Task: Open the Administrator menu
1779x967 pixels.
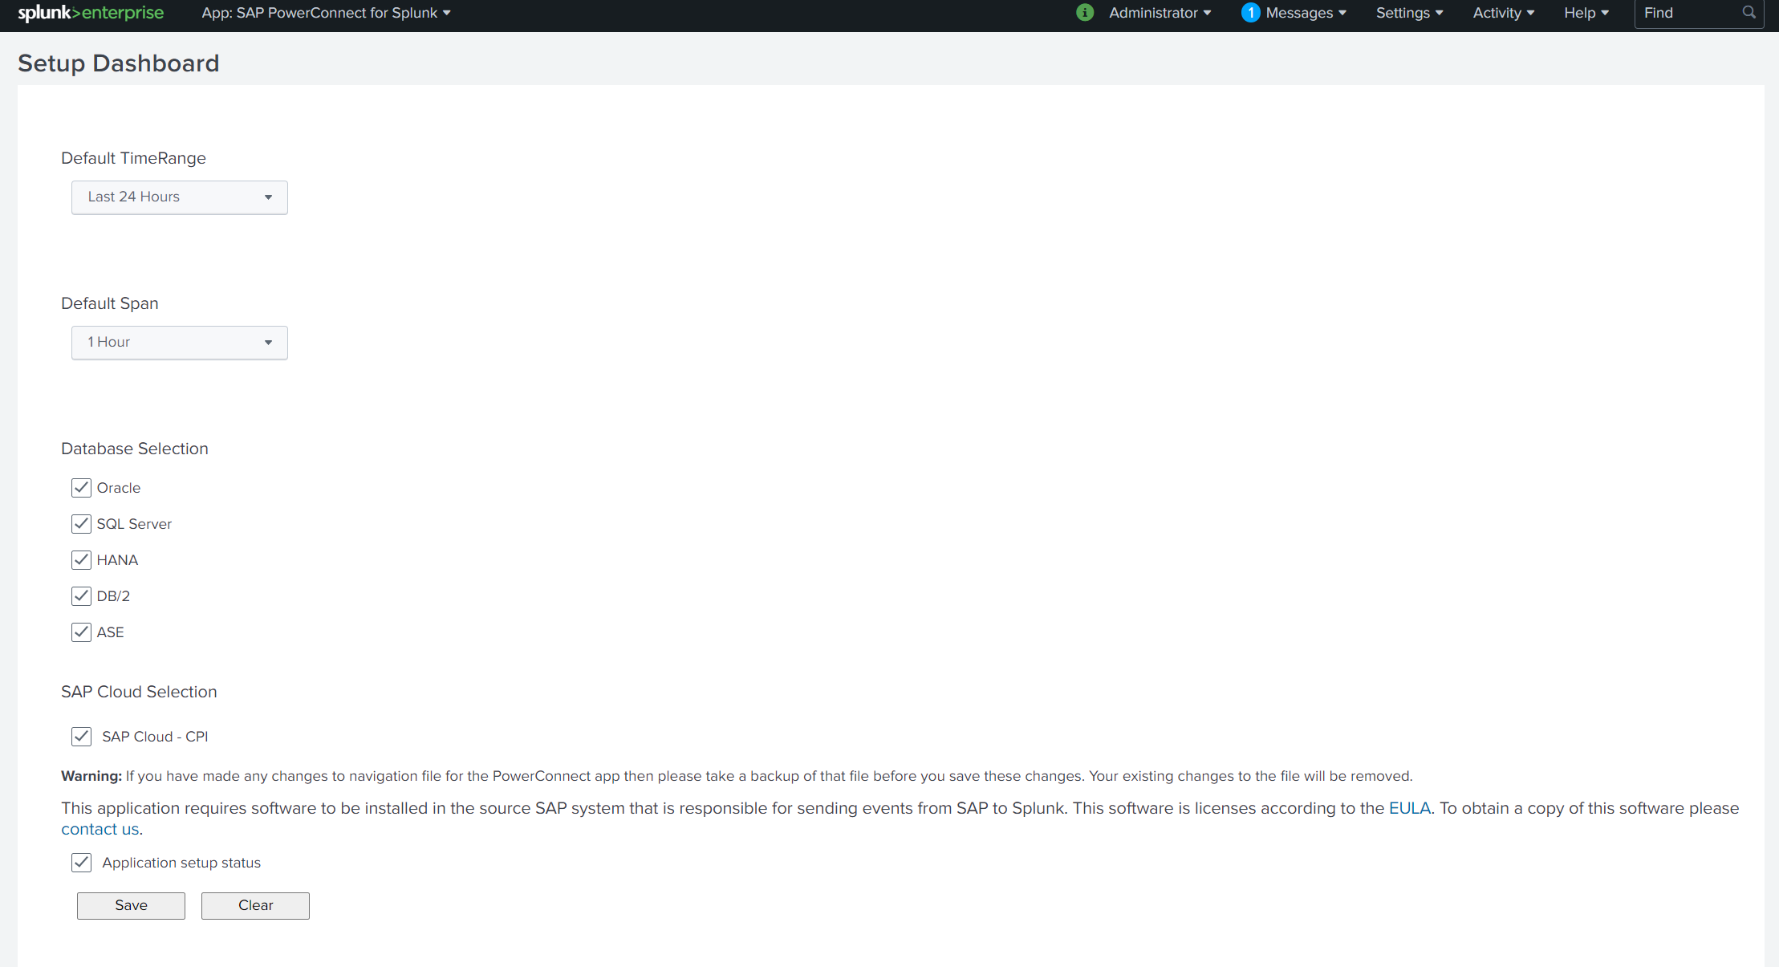Action: 1160,13
